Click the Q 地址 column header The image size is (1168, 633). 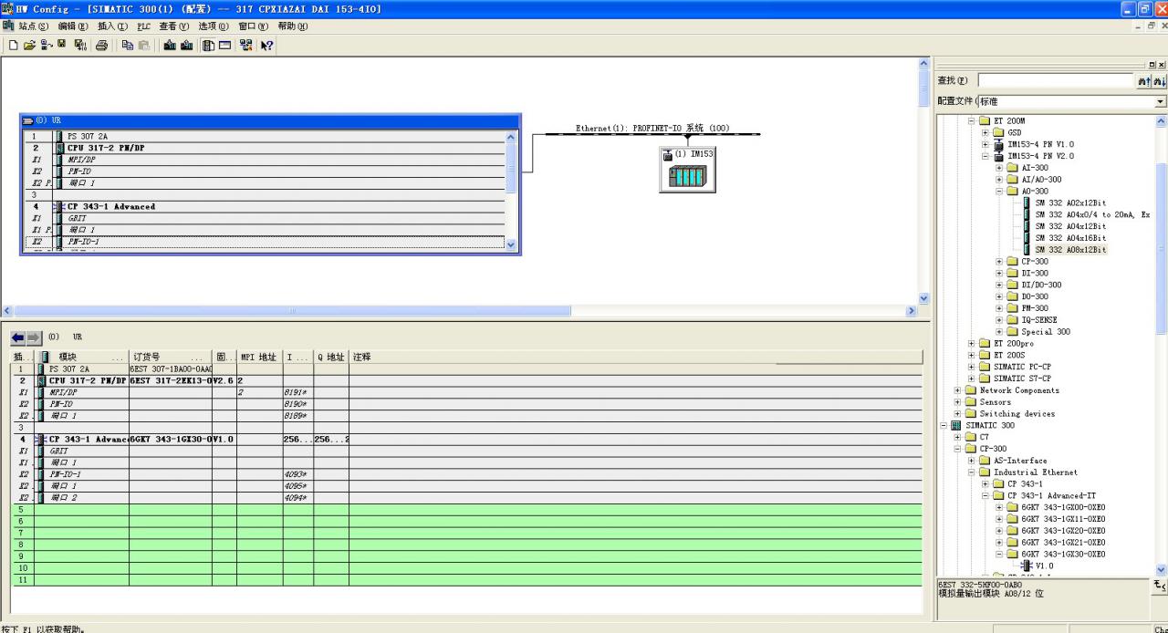coord(331,357)
